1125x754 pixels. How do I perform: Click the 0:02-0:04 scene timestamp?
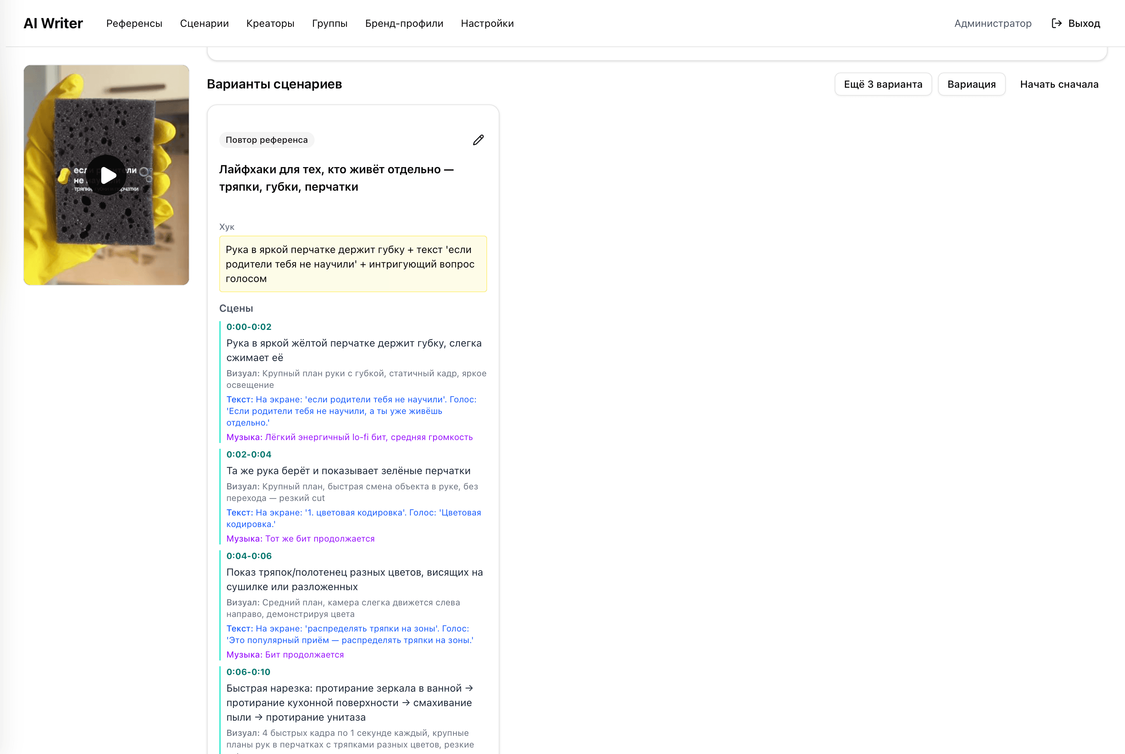tap(249, 455)
